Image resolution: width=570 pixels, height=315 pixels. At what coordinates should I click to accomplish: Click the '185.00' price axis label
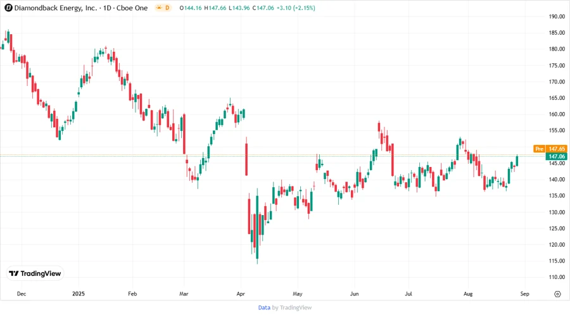tap(557, 33)
